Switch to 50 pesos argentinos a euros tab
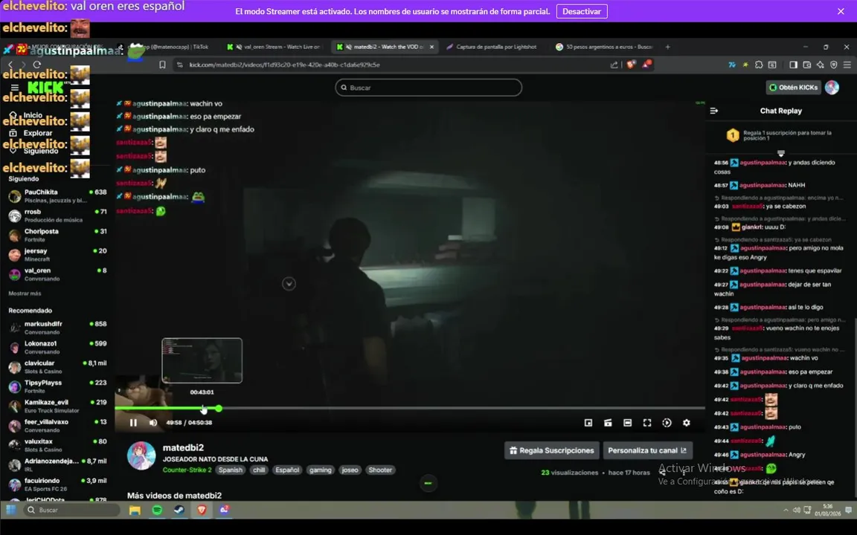Viewport: 857px width, 535px height. pyautogui.click(x=604, y=47)
